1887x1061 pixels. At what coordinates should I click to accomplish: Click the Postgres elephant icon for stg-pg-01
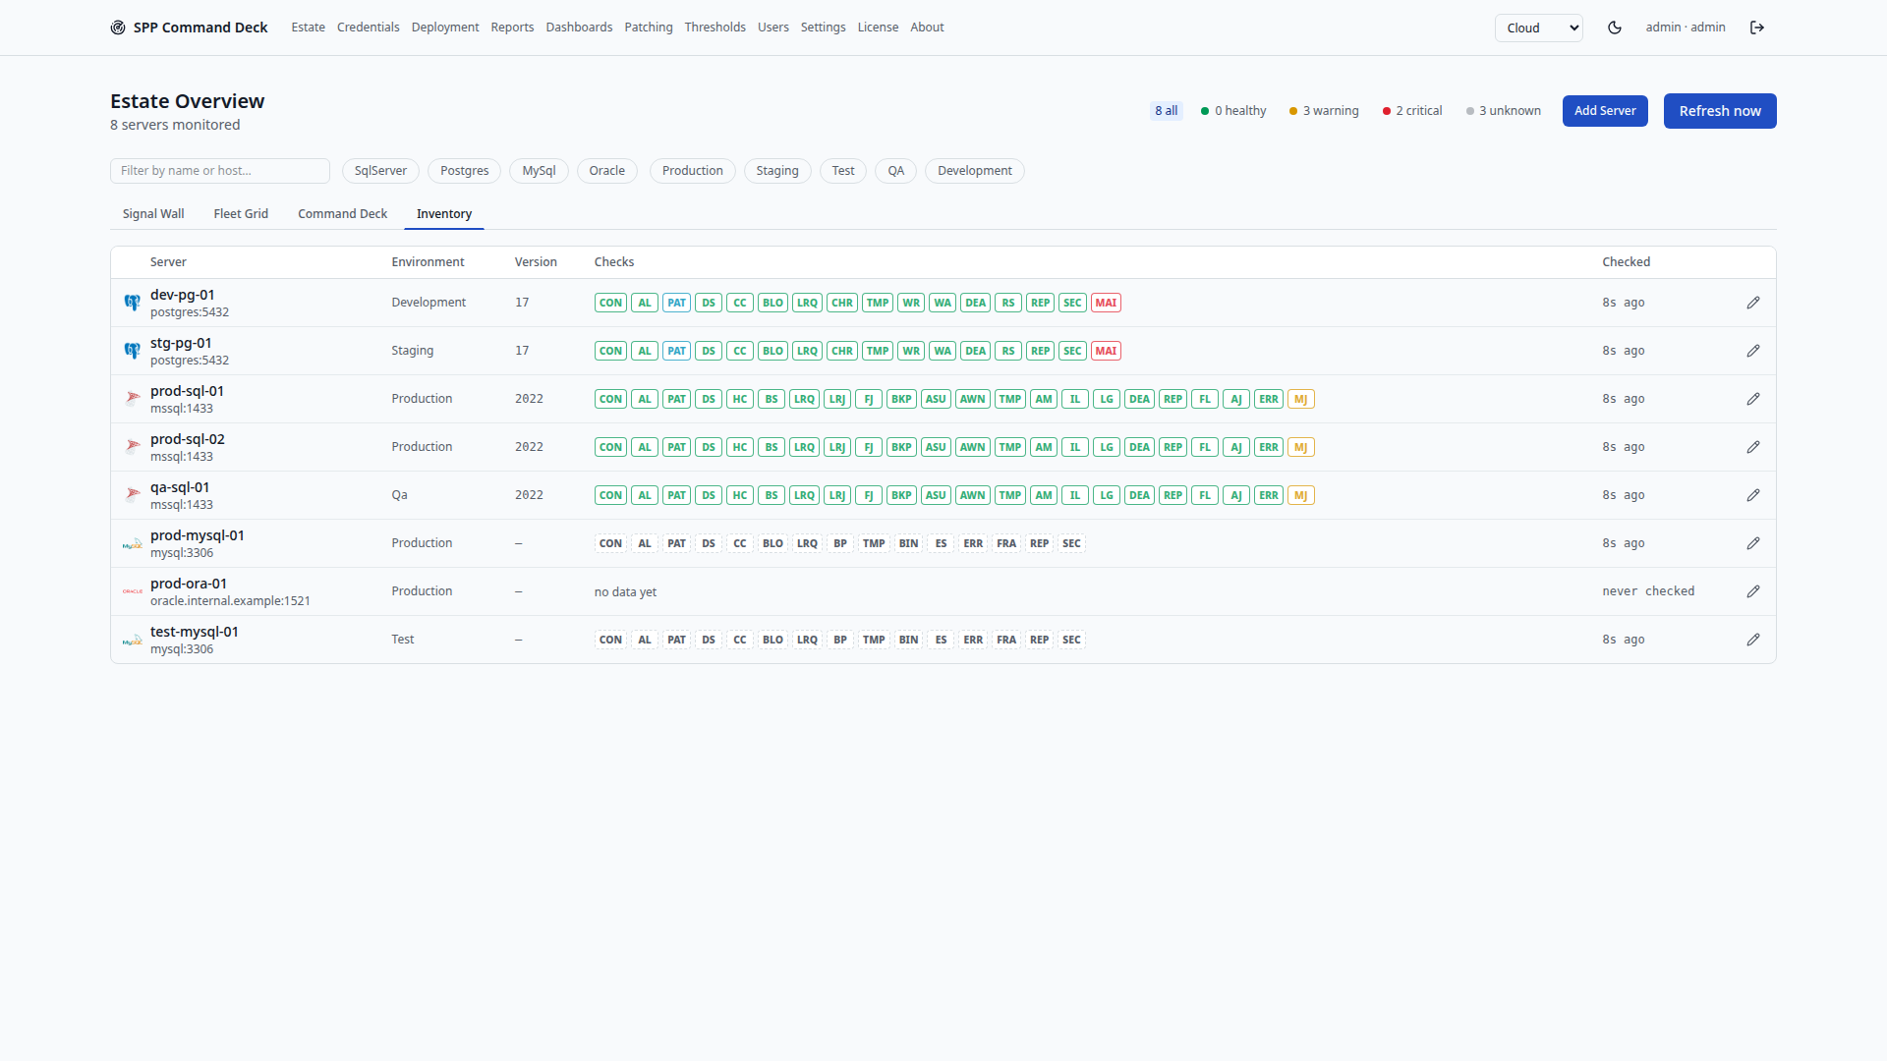pyautogui.click(x=133, y=351)
